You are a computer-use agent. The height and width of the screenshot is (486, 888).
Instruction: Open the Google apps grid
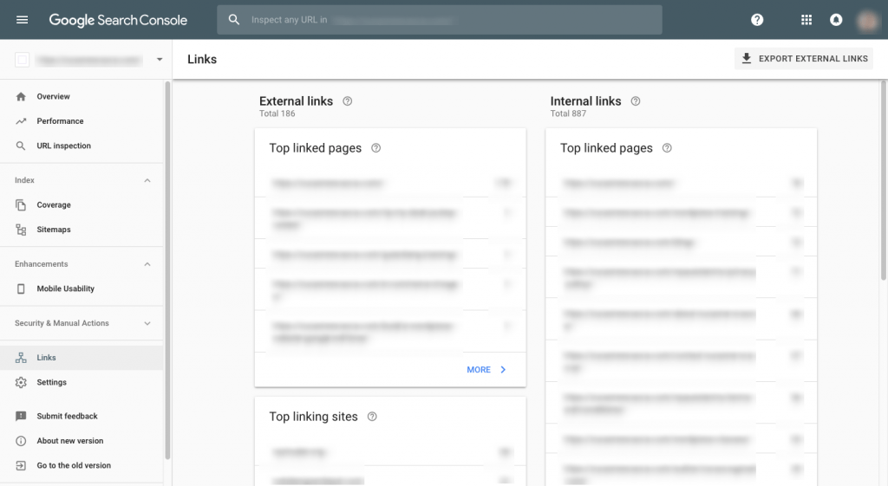[x=806, y=20]
